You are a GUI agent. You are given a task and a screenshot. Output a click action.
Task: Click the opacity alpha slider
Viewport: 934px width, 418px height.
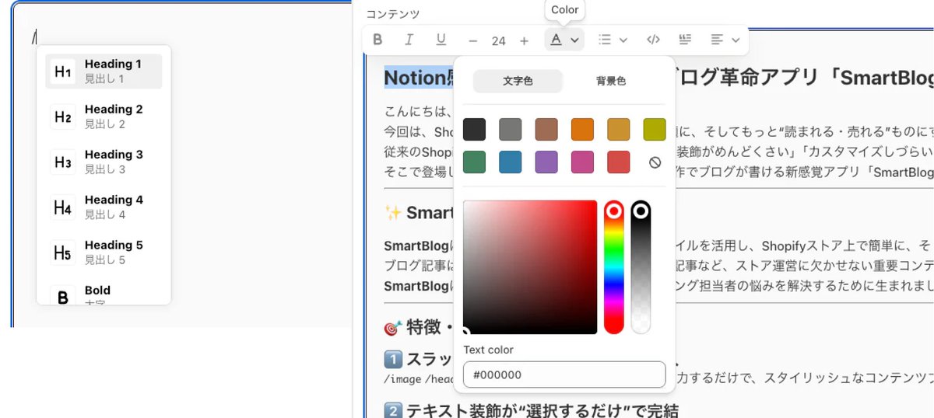tap(641, 267)
